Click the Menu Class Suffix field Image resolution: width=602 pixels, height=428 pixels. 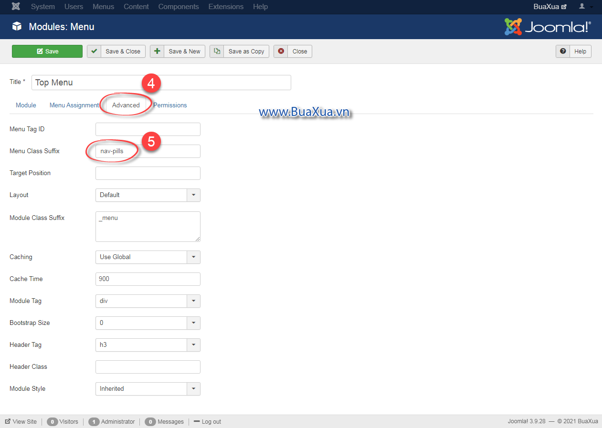148,151
